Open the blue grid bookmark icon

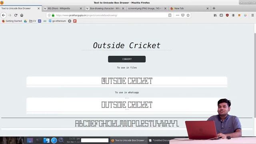[x=40, y=21]
